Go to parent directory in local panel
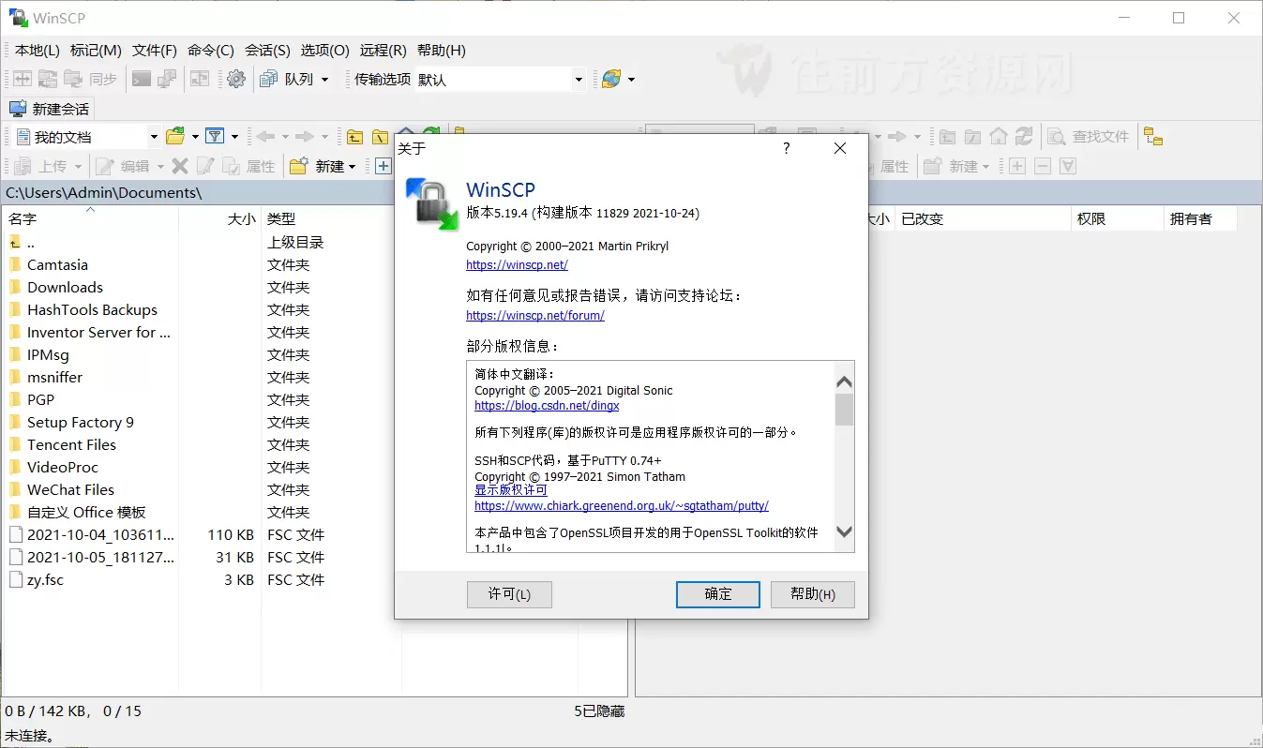Screen dimensions: 1263x748 354,137
